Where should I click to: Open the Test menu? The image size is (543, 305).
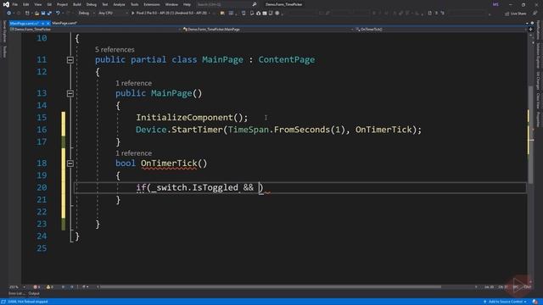point(105,4)
